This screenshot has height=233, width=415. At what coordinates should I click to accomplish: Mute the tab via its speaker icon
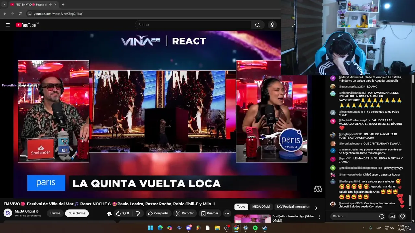coord(50,5)
